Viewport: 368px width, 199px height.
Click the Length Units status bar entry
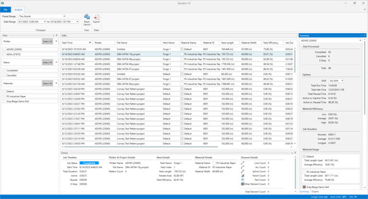click(319, 197)
